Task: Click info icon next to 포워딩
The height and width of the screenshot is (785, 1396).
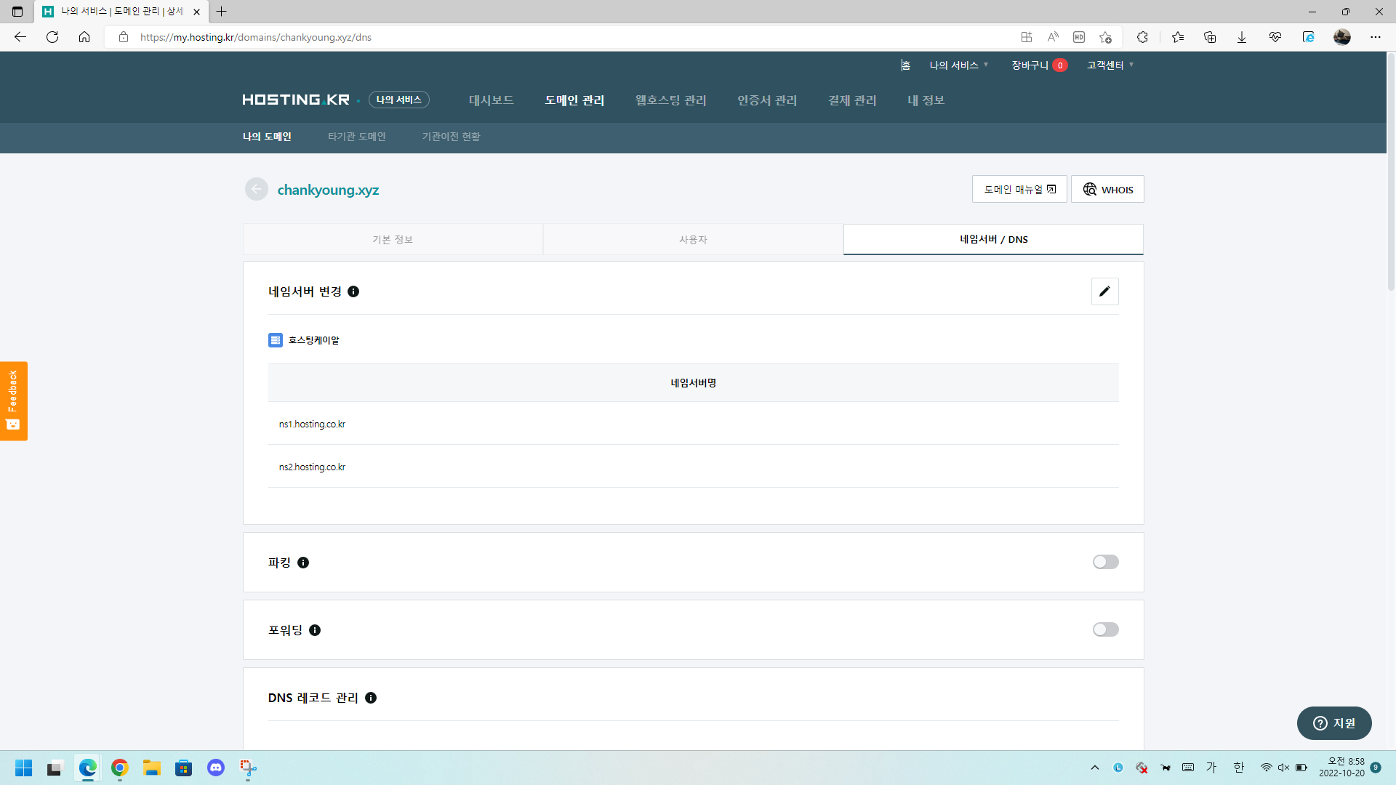Action: click(x=315, y=630)
